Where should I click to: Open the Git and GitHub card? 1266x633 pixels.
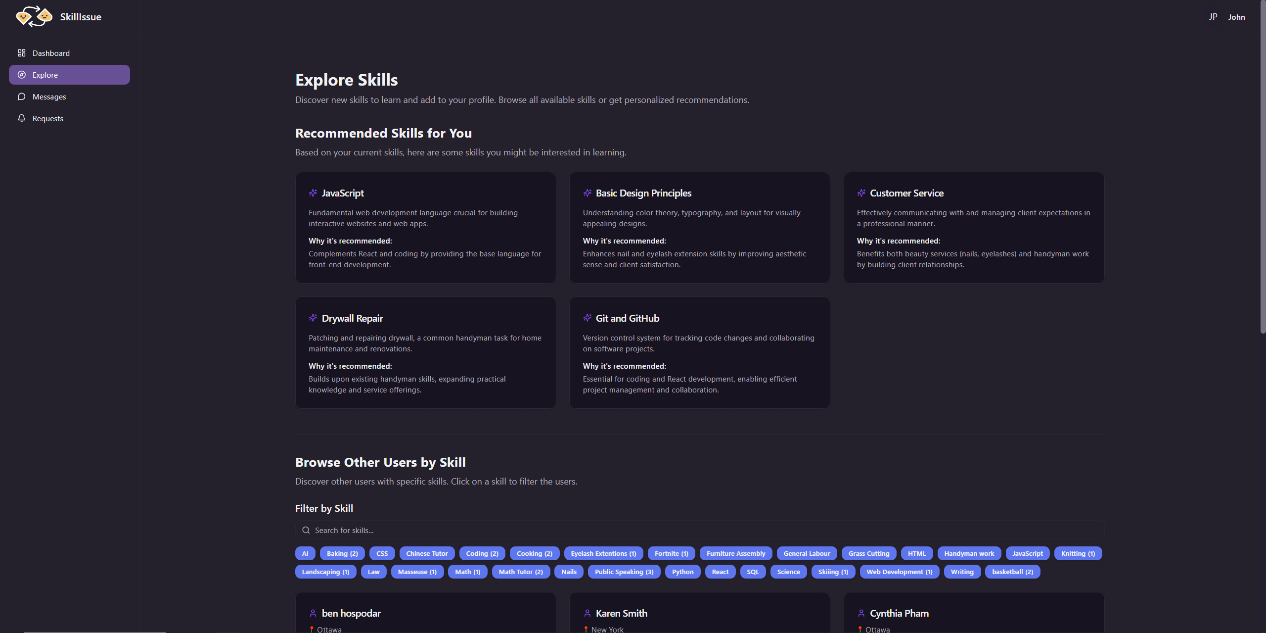coord(699,352)
